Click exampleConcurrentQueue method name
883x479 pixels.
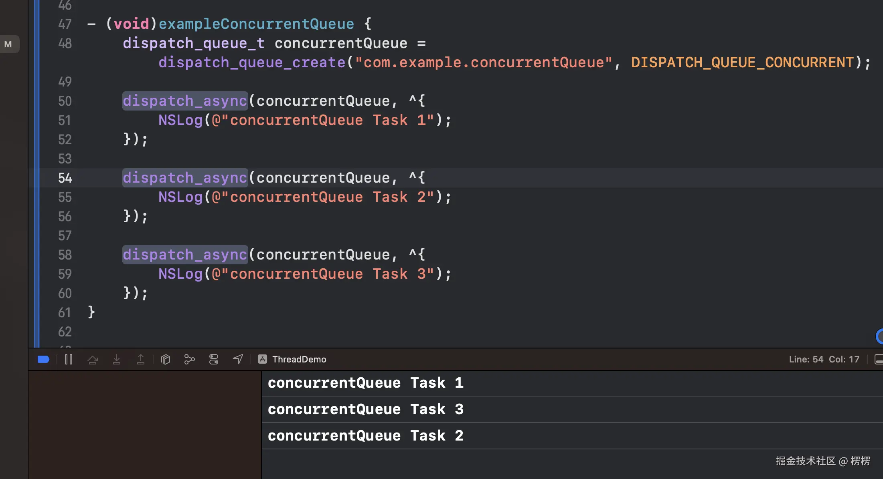[256, 24]
